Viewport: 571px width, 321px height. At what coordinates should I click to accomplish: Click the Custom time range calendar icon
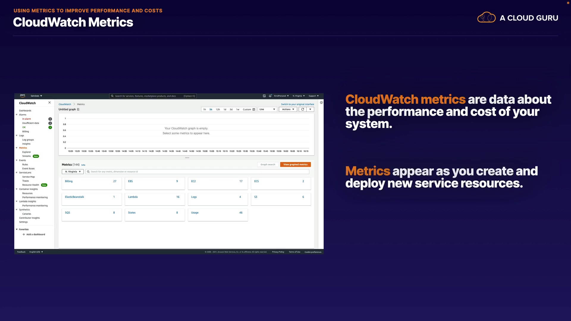point(254,109)
